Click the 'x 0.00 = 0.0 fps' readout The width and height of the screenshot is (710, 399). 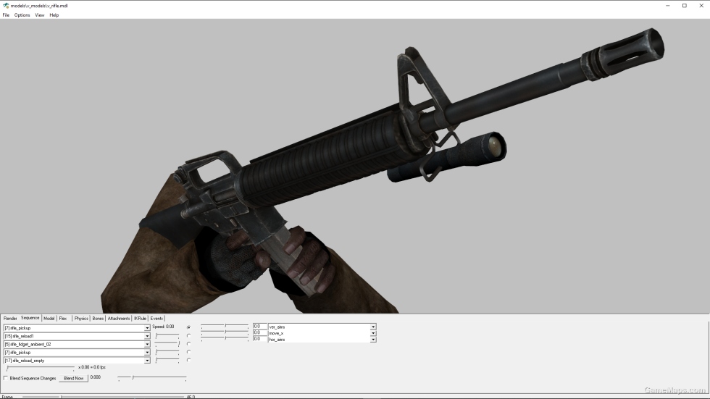92,367
